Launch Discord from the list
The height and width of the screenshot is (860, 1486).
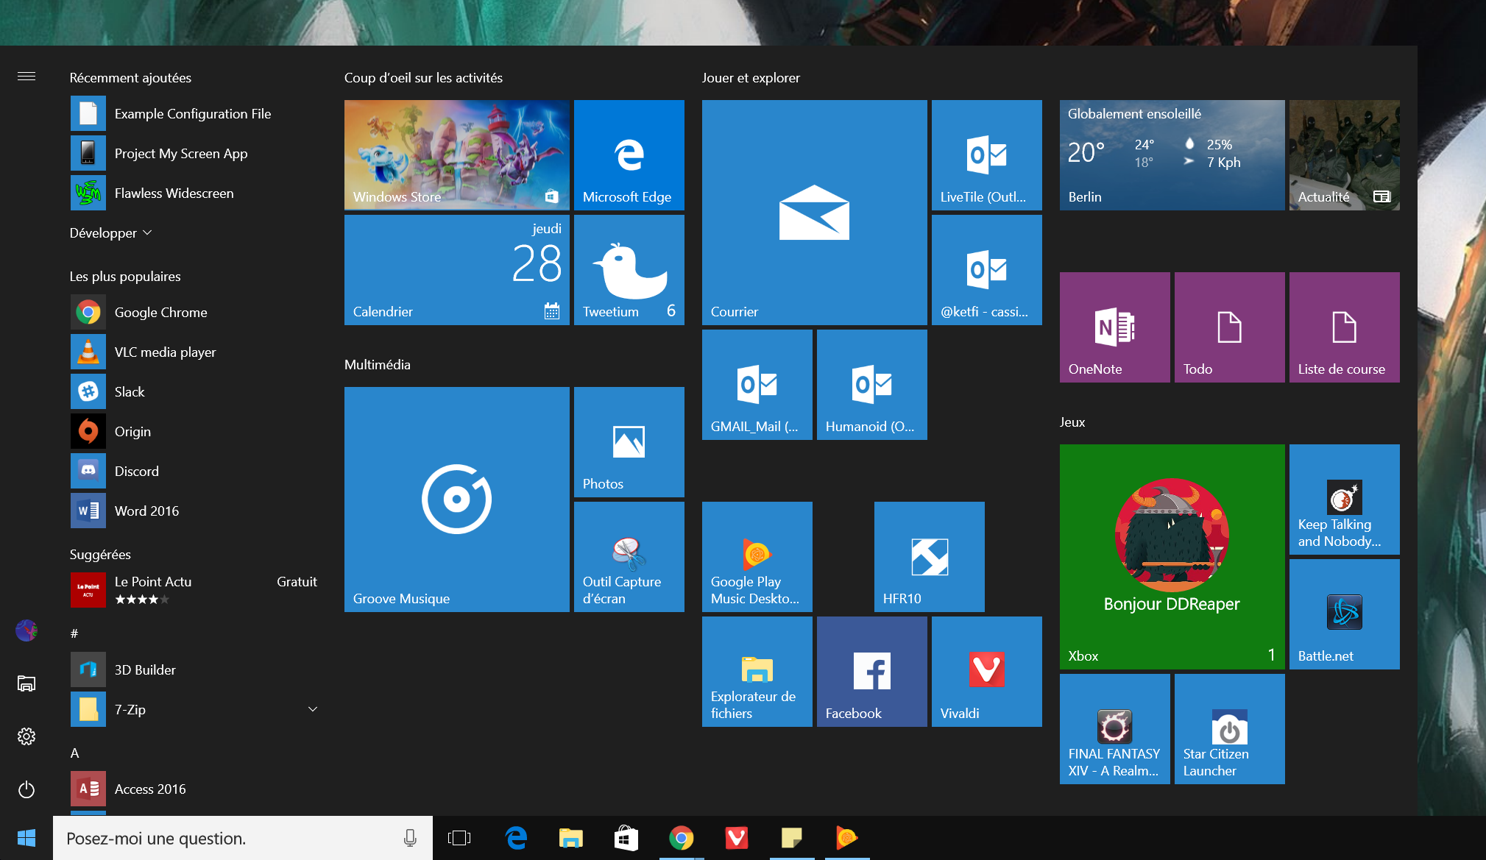click(x=195, y=472)
